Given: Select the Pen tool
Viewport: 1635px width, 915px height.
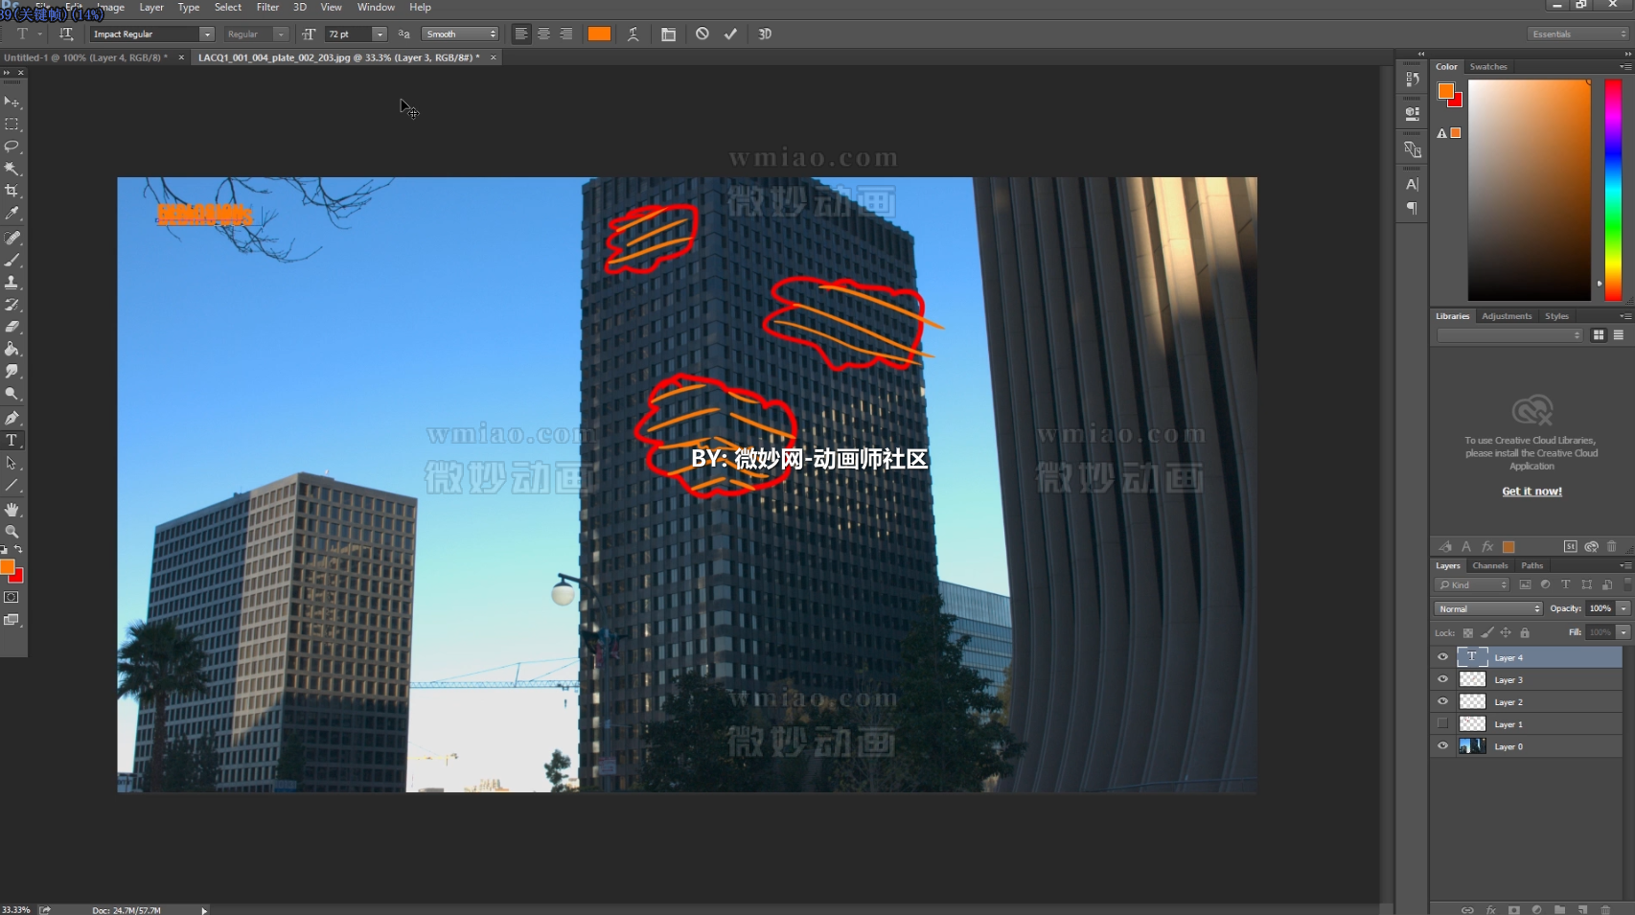Looking at the screenshot, I should coord(12,418).
